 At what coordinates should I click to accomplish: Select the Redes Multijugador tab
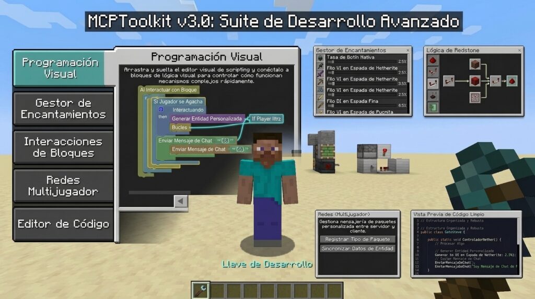point(63,186)
